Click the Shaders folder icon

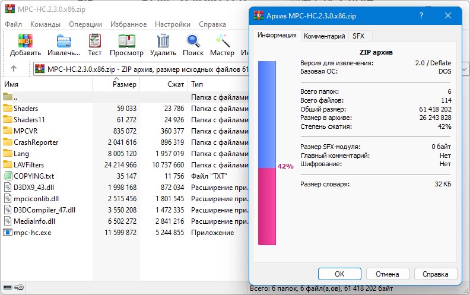(x=8, y=108)
